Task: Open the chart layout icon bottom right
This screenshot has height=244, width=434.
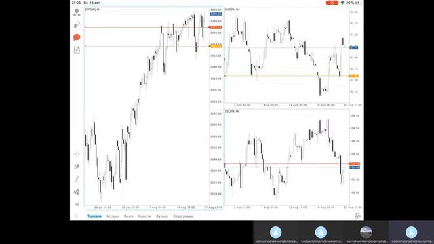Action: tap(357, 216)
